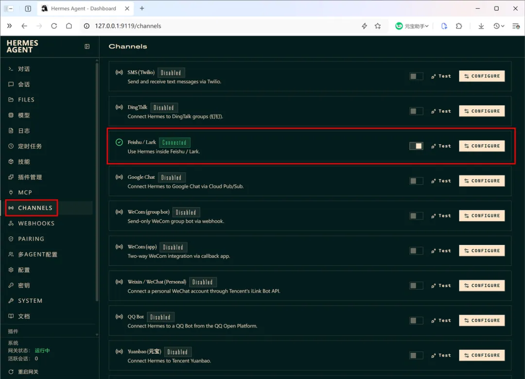Screen dimensions: 525x379
Task: Click the CHANNELS broadcast icon in sidebar
Action: (x=11, y=208)
